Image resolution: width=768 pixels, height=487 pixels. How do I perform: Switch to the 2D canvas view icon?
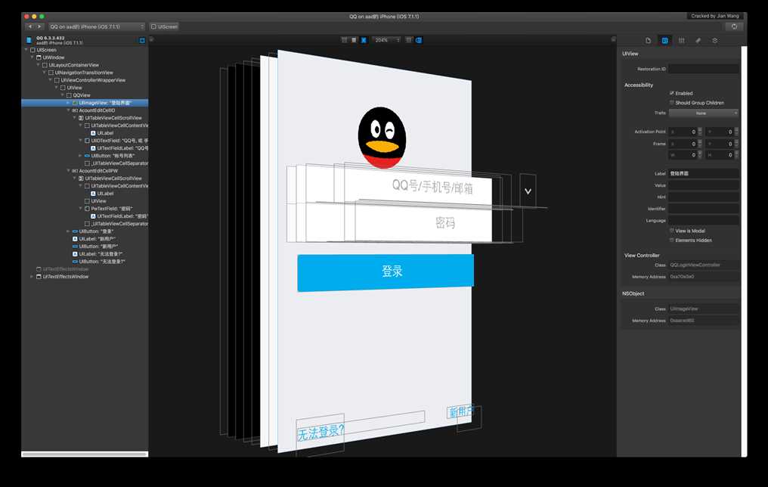pyautogui.click(x=409, y=40)
